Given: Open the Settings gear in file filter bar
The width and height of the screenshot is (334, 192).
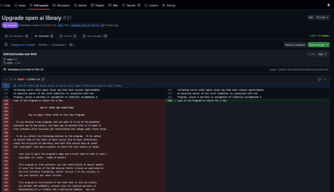Looking at the screenshot, I should click(x=71, y=45).
